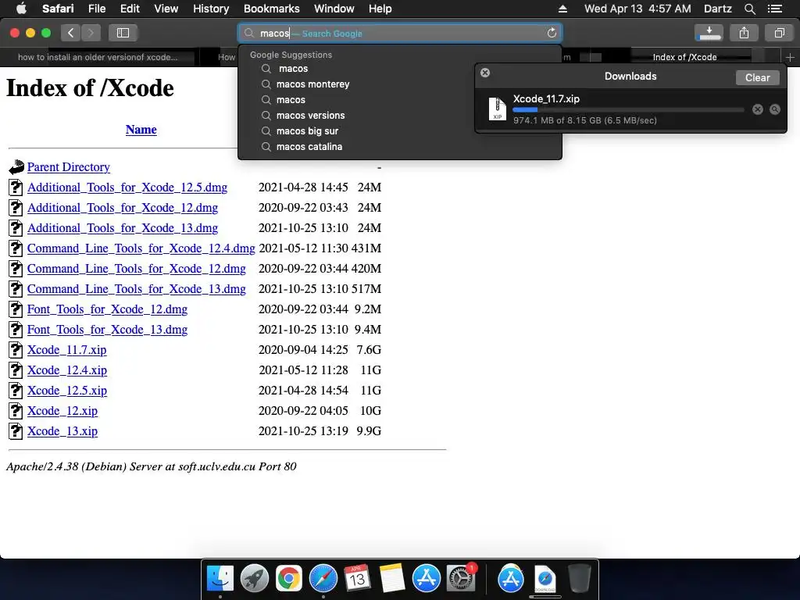Viewport: 800px width, 600px height.
Task: Open App Store left of System Preferences
Action: point(426,579)
